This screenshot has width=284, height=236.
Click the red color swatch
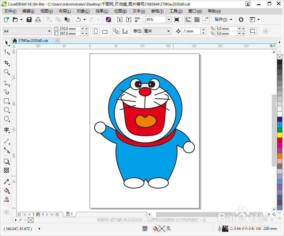click(279, 140)
